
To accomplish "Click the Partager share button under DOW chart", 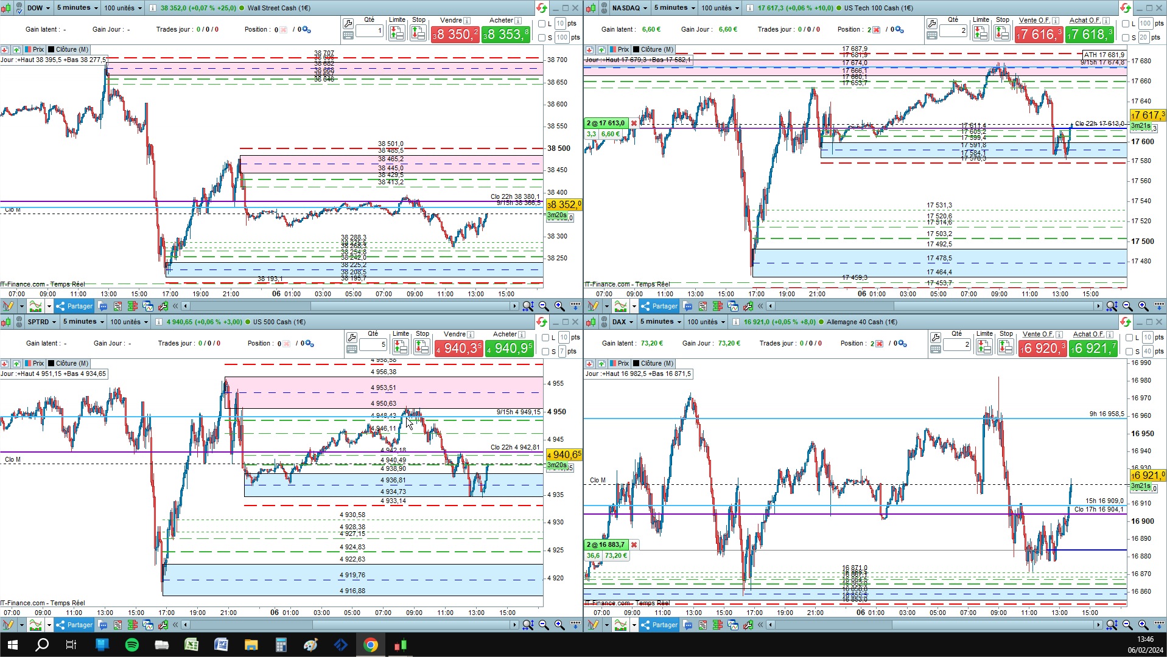I will point(74,306).
